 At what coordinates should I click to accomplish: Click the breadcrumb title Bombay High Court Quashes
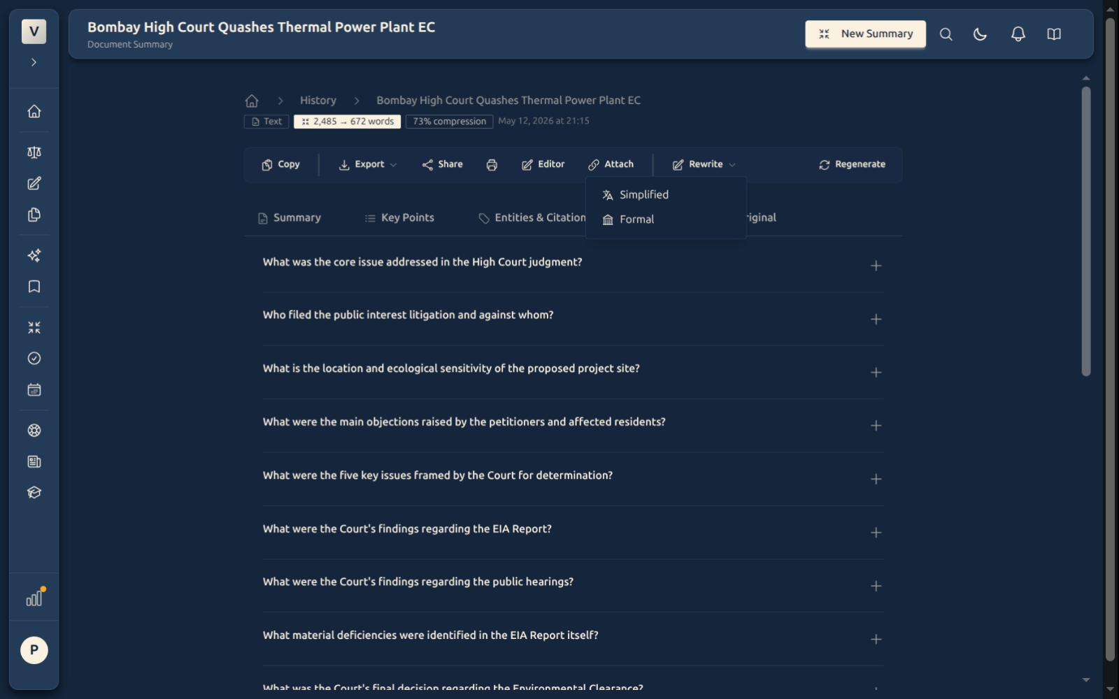pos(508,101)
